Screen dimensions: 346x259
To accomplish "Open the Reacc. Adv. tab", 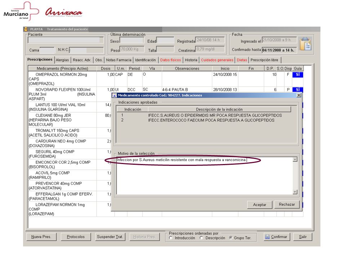I will 82,60.
